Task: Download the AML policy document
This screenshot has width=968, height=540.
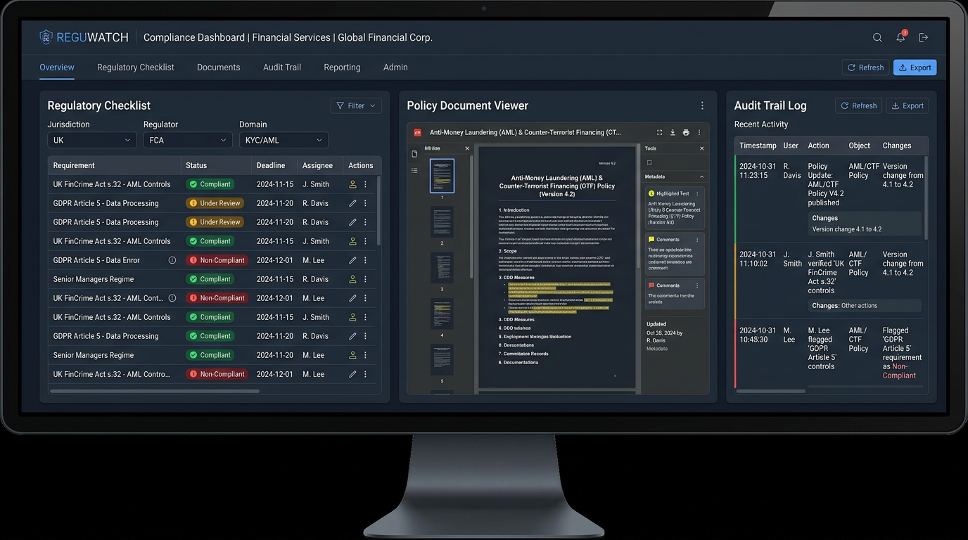Action: click(673, 132)
